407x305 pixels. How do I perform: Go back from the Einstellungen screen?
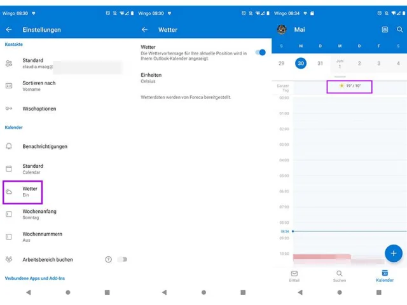(x=9, y=30)
